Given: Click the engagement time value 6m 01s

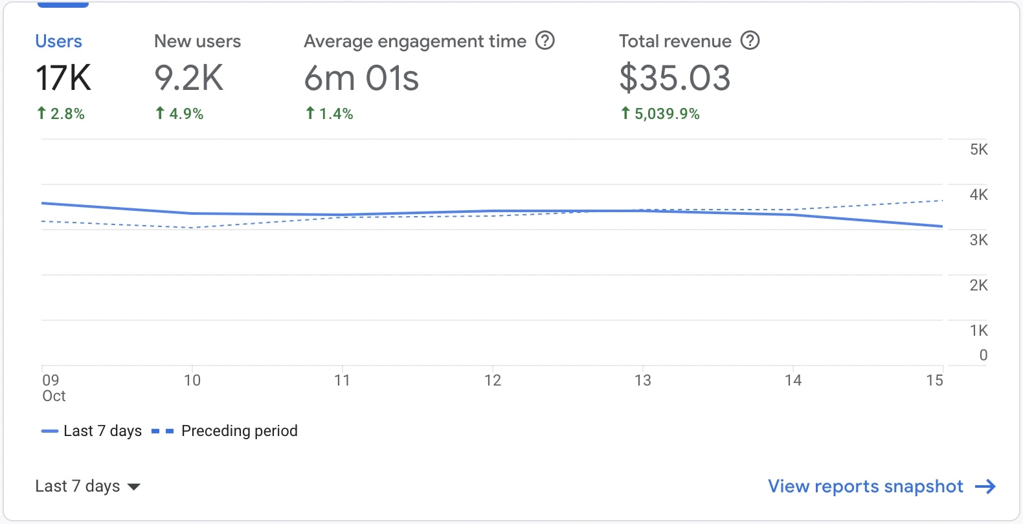Looking at the screenshot, I should tap(361, 78).
